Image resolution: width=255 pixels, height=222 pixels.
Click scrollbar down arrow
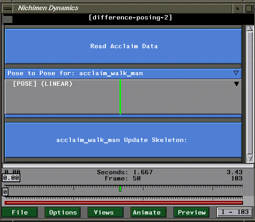250,158
